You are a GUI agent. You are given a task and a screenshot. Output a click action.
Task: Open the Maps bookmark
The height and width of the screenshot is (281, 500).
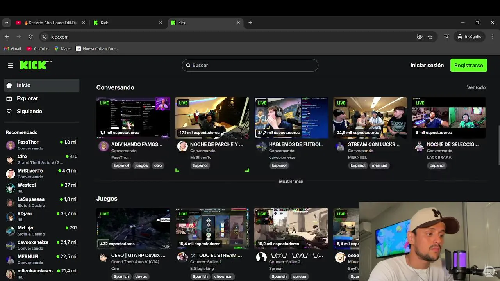62,48
